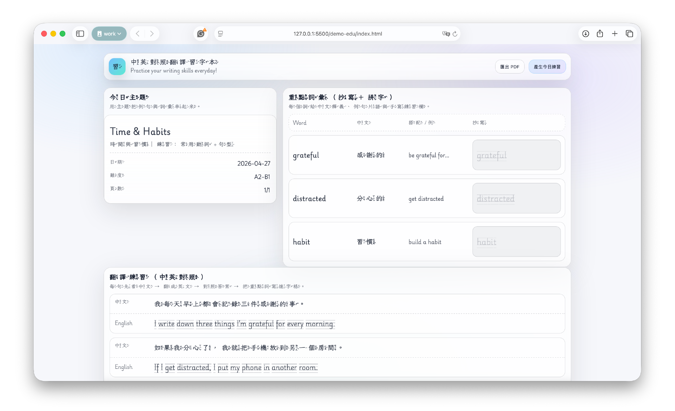The width and height of the screenshot is (675, 411).
Task: Click the Time & Habits heading
Action: (140, 132)
